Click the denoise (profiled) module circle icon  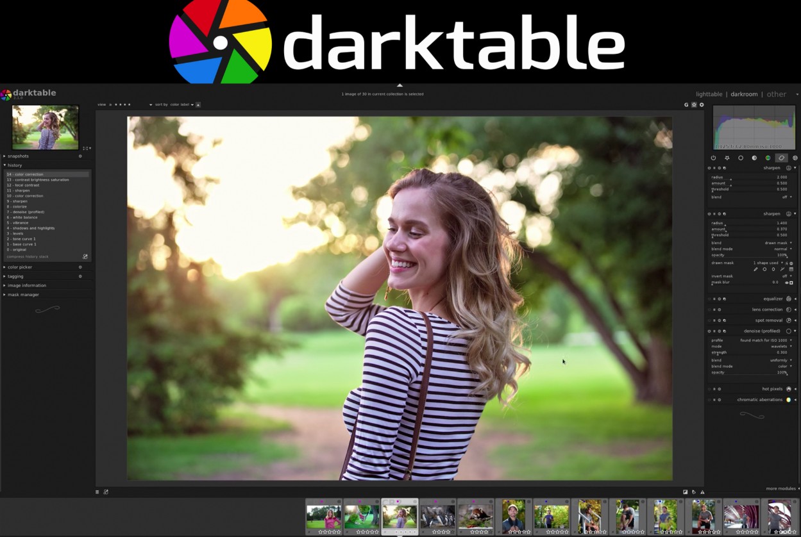click(x=788, y=331)
